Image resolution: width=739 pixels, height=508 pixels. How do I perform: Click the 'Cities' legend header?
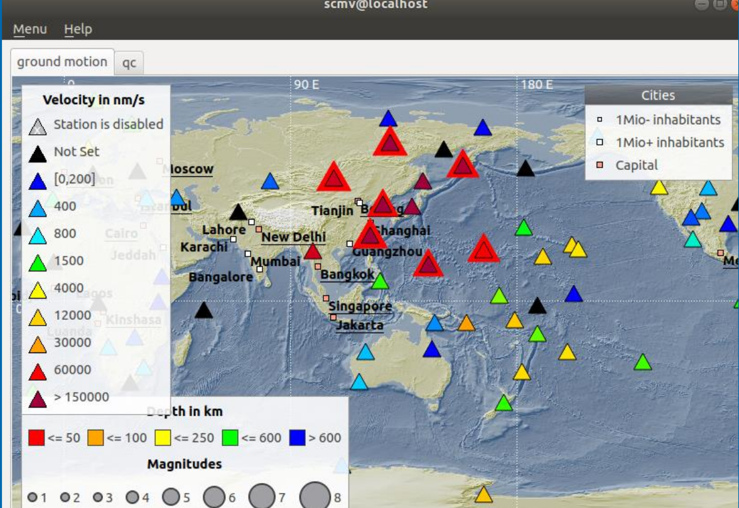click(x=659, y=95)
